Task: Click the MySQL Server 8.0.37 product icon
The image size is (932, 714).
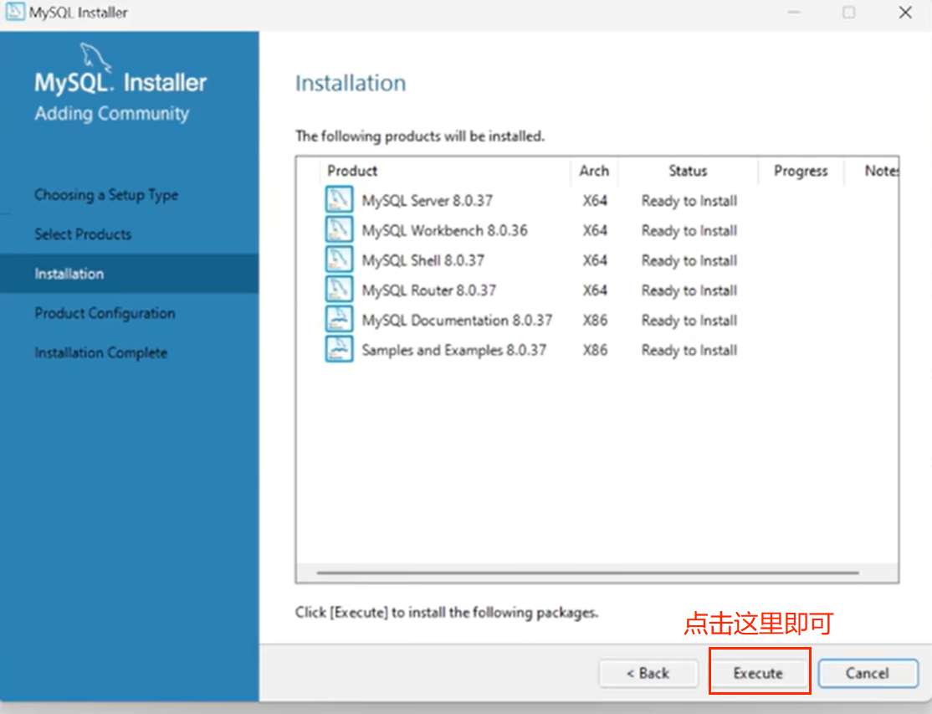Action: (x=340, y=200)
